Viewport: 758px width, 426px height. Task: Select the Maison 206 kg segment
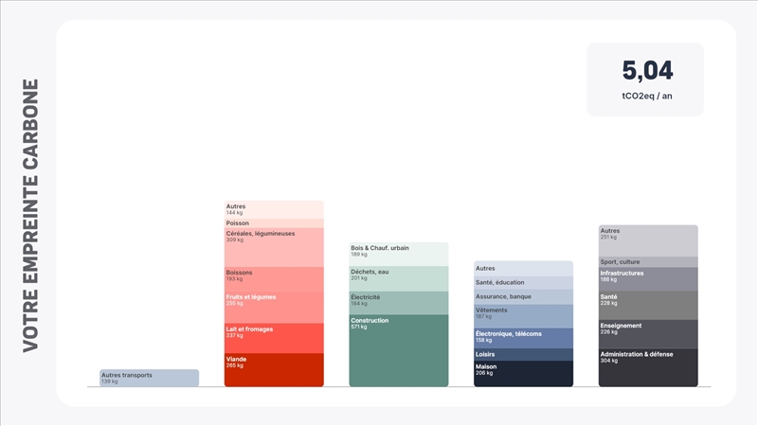(523, 373)
